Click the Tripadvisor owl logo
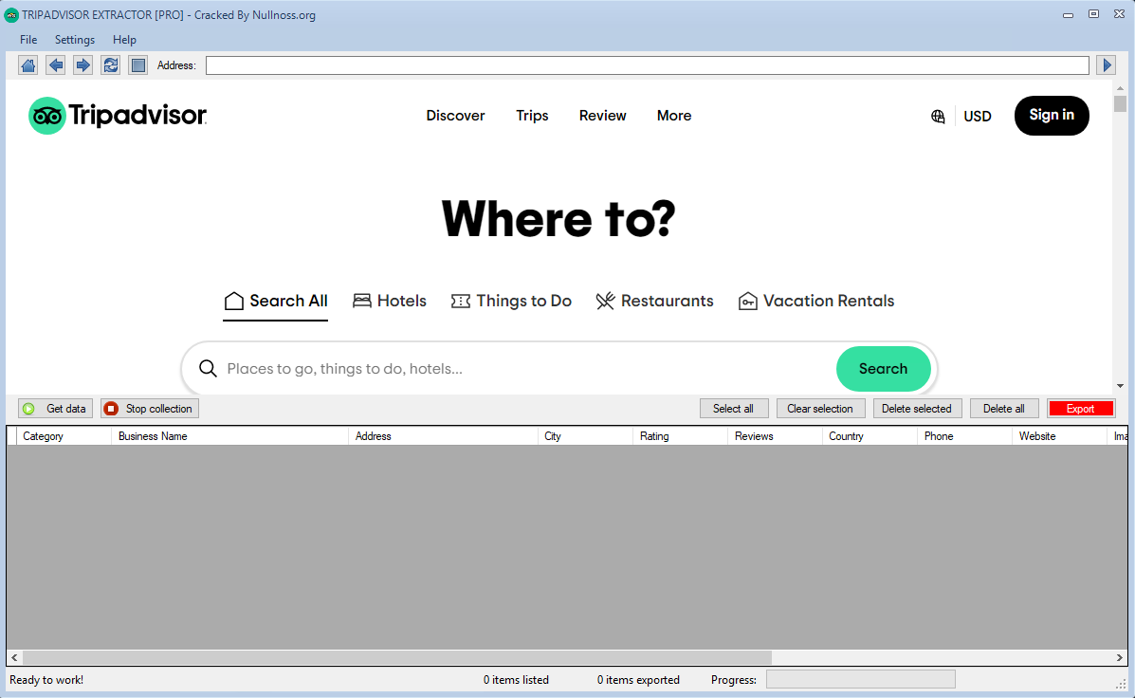This screenshot has width=1135, height=698. [47, 116]
